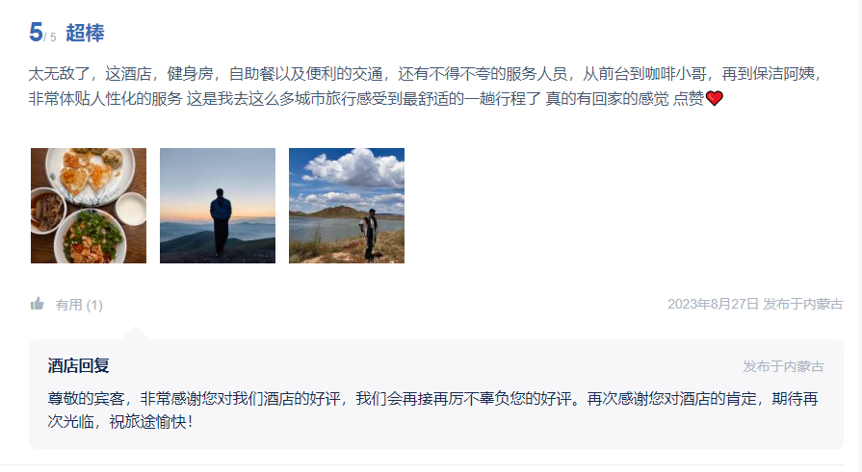Click the 2023年8月27日 post date
Image resolution: width=862 pixels, height=472 pixels.
713,304
